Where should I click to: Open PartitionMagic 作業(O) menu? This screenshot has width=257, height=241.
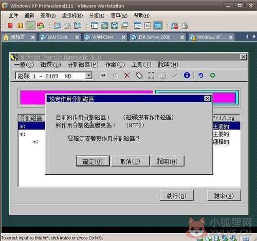coord(115,65)
